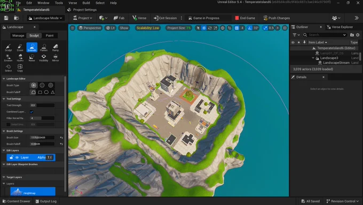Select the Erosion tool
This screenshot has height=205, width=363.
[8, 58]
